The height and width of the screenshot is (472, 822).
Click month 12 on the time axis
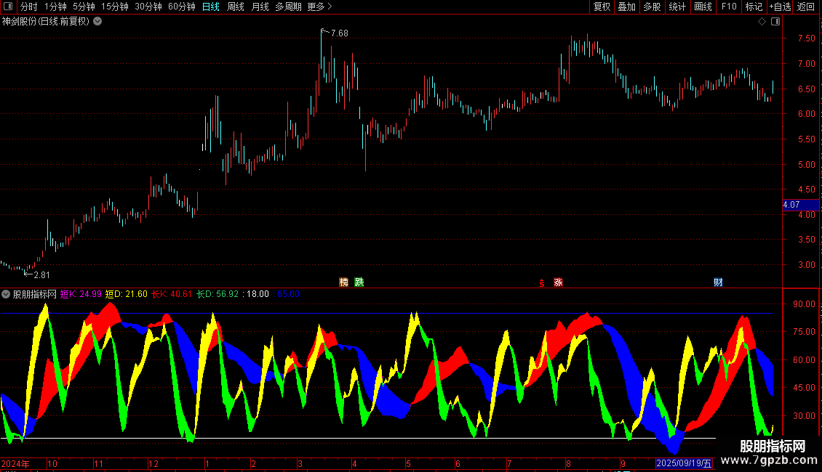coord(153,463)
